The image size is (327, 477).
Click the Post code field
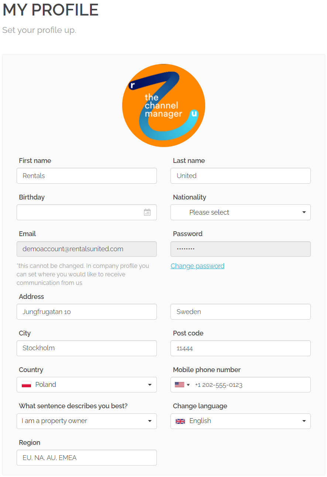click(x=240, y=348)
